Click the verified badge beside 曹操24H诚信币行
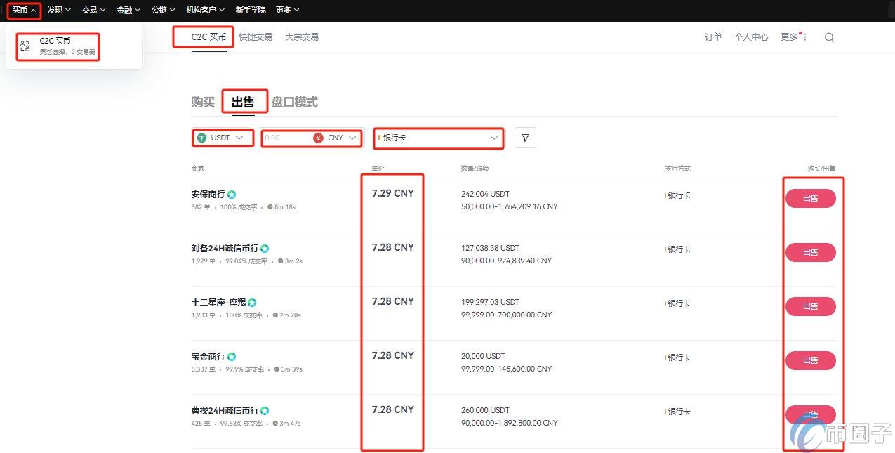 pyautogui.click(x=265, y=410)
